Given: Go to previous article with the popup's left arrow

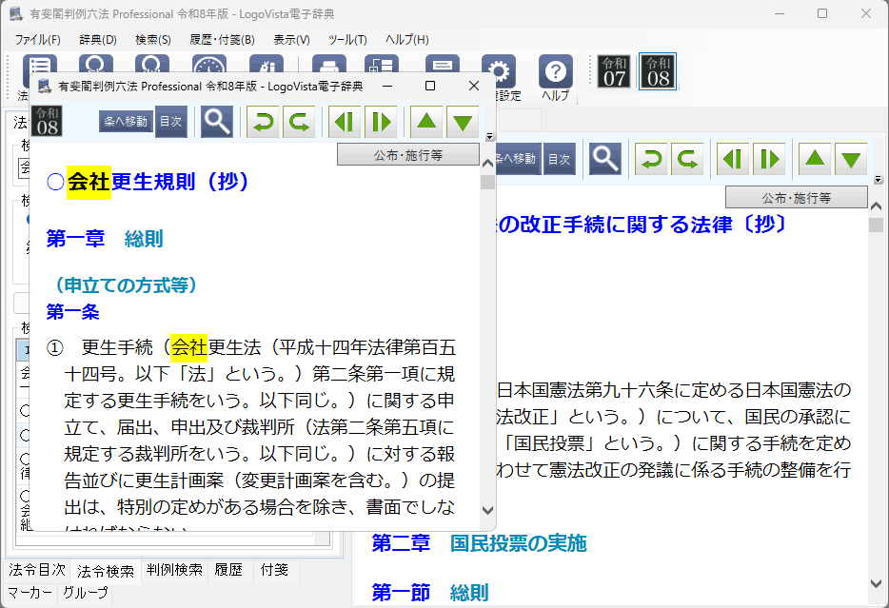Looking at the screenshot, I should pos(345,122).
